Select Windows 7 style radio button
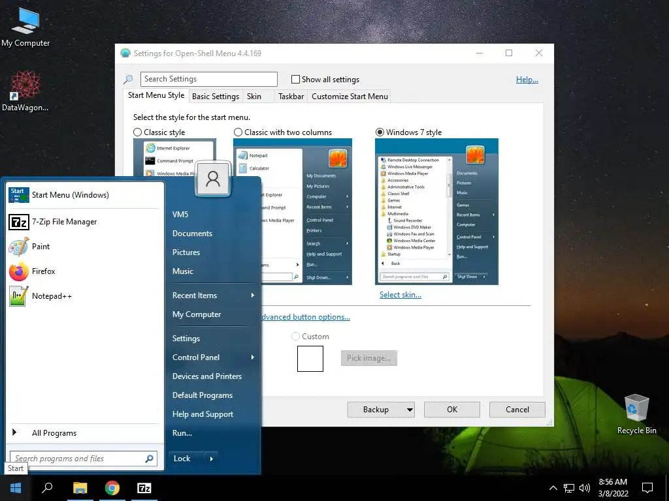Viewport: 669px width, 501px height. 380,132
